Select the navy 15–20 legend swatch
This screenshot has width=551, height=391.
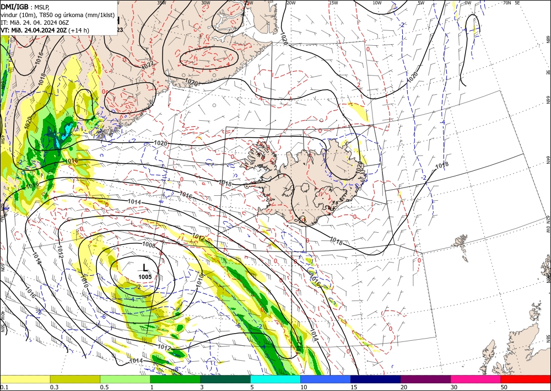(x=376, y=379)
